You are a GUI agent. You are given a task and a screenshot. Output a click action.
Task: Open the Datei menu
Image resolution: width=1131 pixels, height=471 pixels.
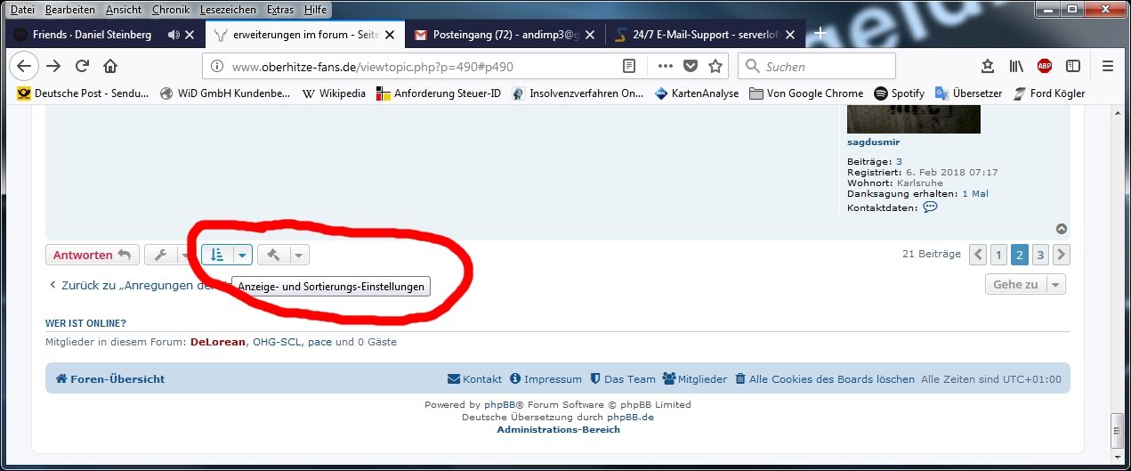click(22, 9)
